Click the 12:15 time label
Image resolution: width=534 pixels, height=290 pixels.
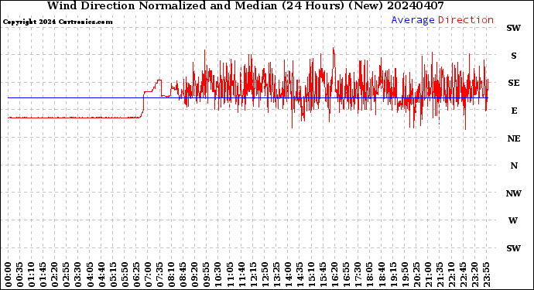click(x=253, y=275)
